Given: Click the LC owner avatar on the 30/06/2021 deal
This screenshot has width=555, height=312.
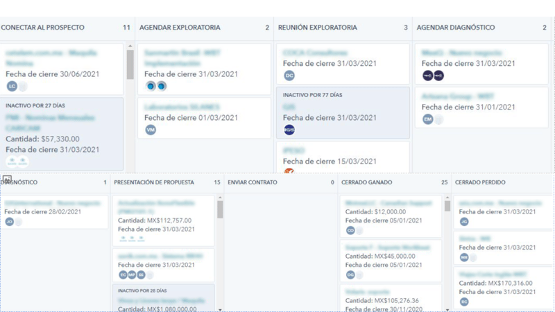Looking at the screenshot, I should (x=12, y=86).
